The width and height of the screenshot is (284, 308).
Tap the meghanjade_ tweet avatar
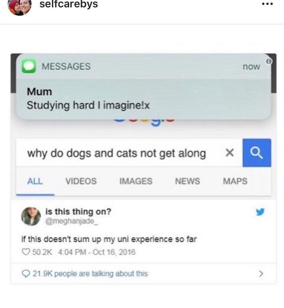[x=31, y=216]
